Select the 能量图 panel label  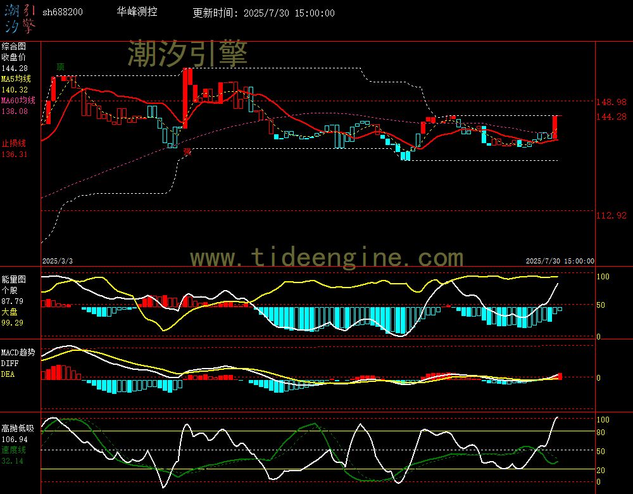pos(14,279)
